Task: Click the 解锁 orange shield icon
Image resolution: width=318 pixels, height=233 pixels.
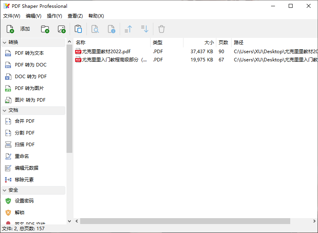Action: click(8, 213)
